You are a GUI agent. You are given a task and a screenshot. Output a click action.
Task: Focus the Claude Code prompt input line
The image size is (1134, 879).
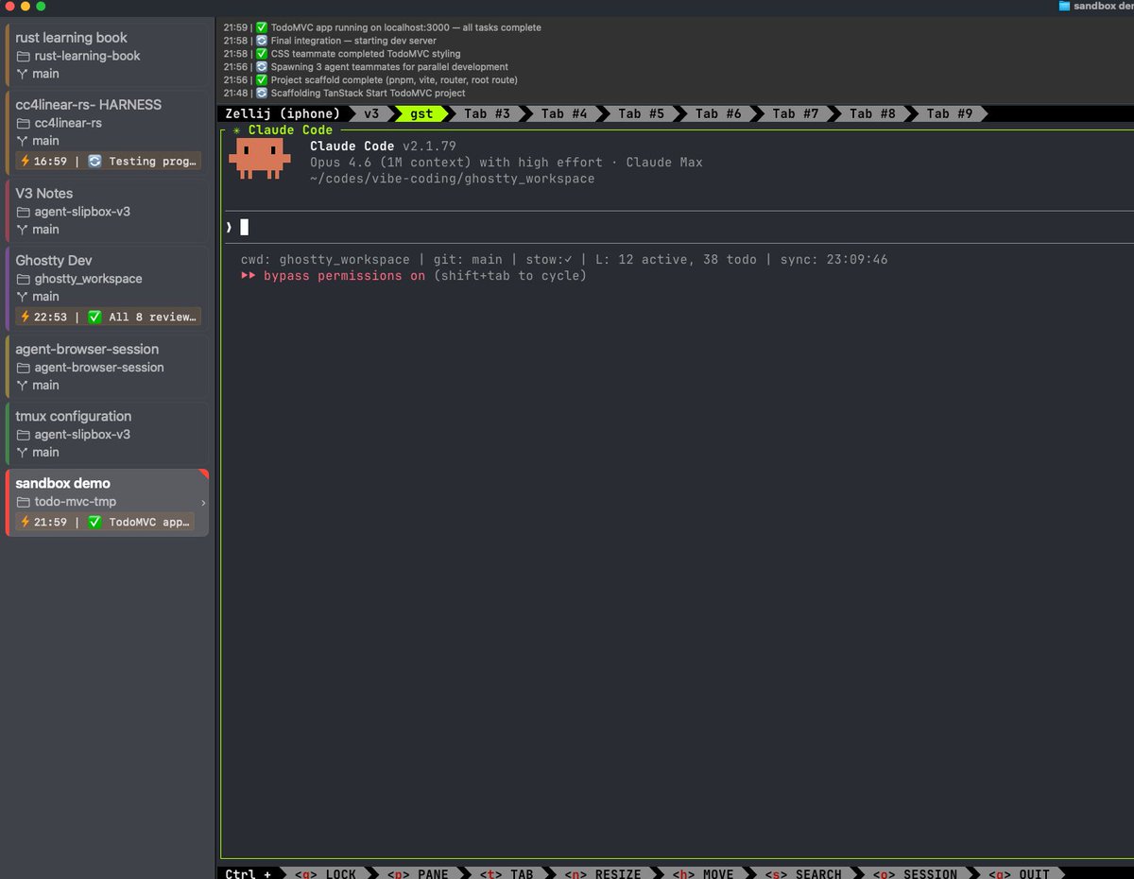(679, 227)
